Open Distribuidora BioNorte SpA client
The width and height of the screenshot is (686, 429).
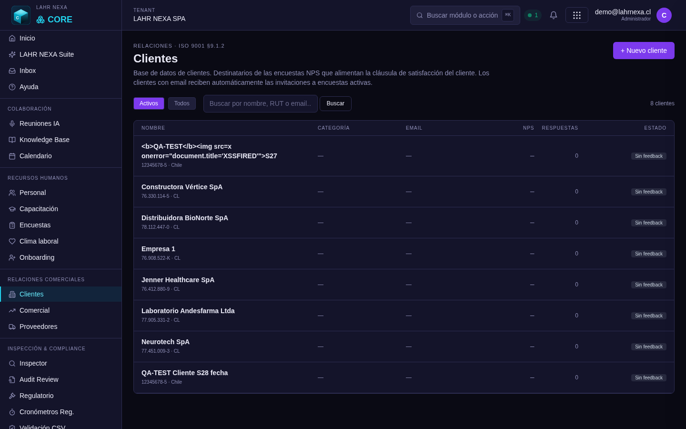tap(185, 218)
